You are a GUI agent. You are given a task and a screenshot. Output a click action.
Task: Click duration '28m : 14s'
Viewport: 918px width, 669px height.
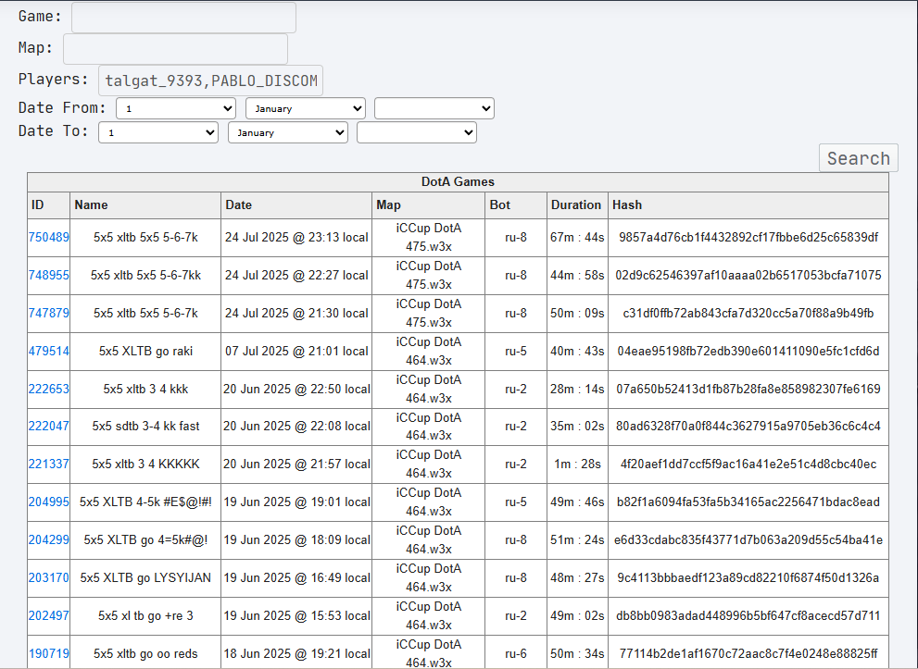pyautogui.click(x=577, y=390)
